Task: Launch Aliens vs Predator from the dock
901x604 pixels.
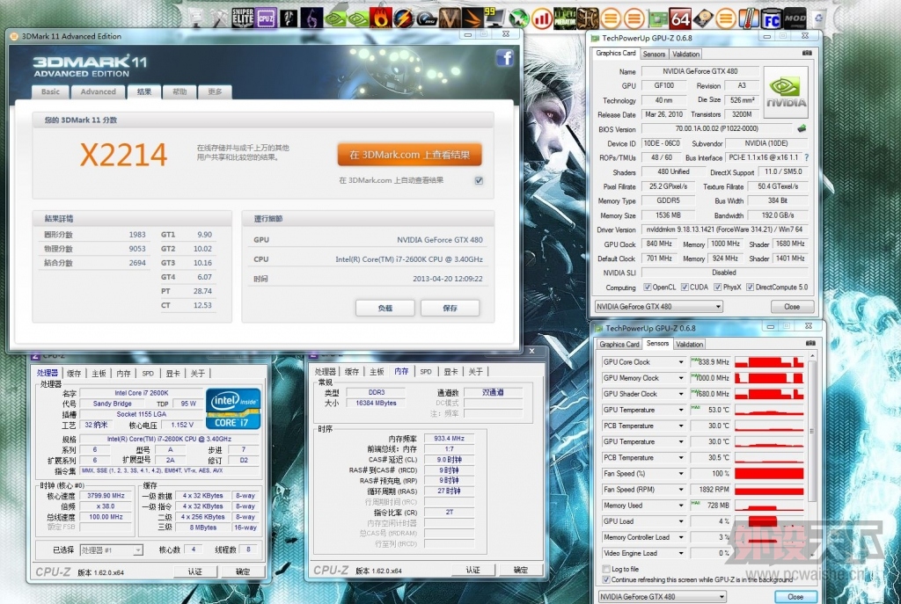Action: [564, 19]
